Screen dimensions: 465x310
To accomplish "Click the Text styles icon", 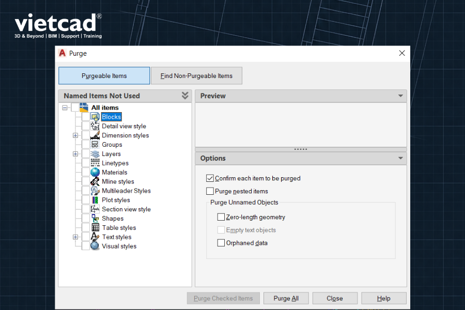I will 95,237.
